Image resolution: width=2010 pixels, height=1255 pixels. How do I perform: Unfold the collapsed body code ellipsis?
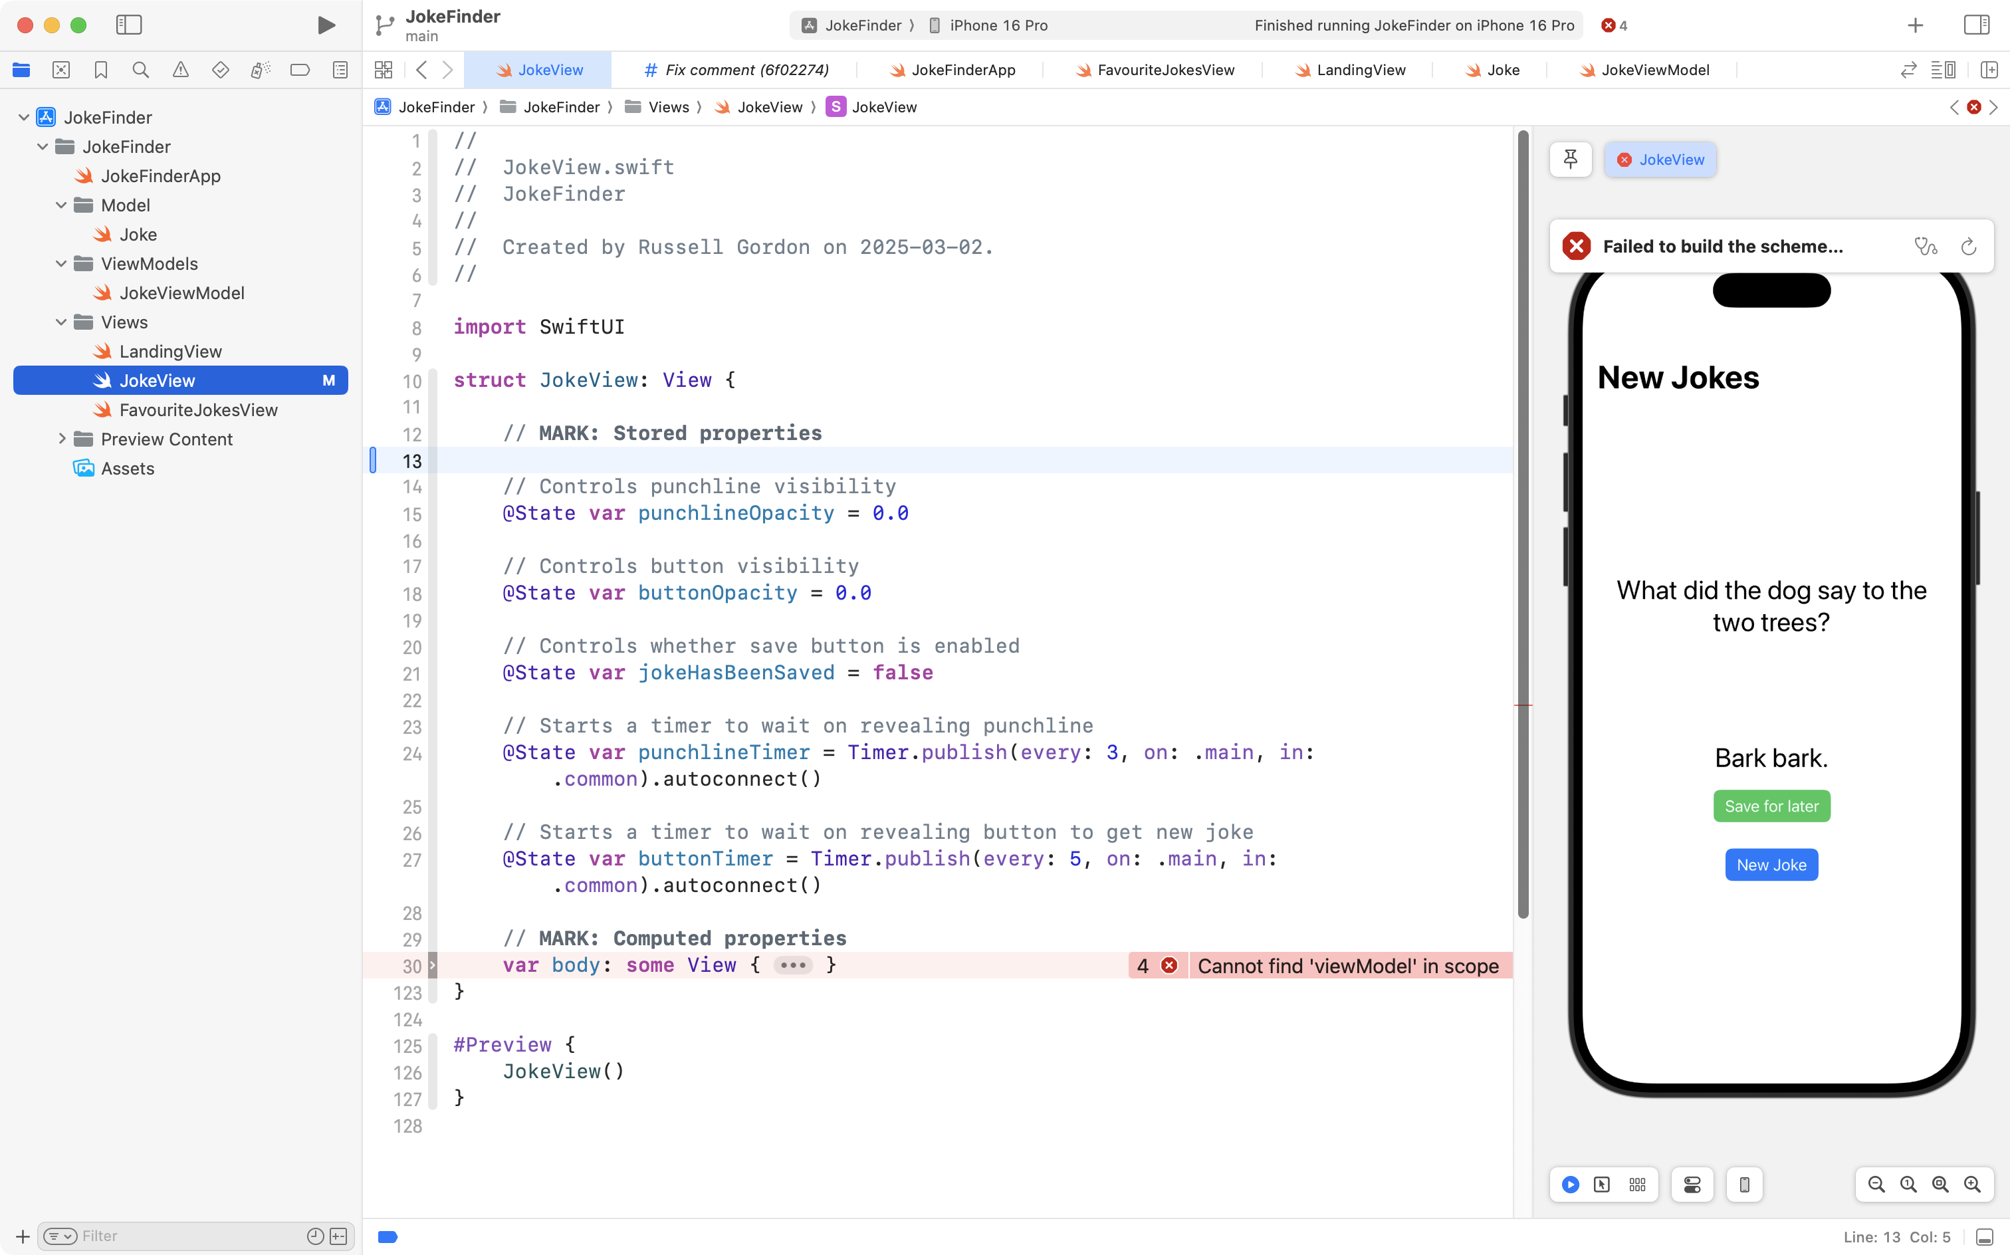(792, 965)
